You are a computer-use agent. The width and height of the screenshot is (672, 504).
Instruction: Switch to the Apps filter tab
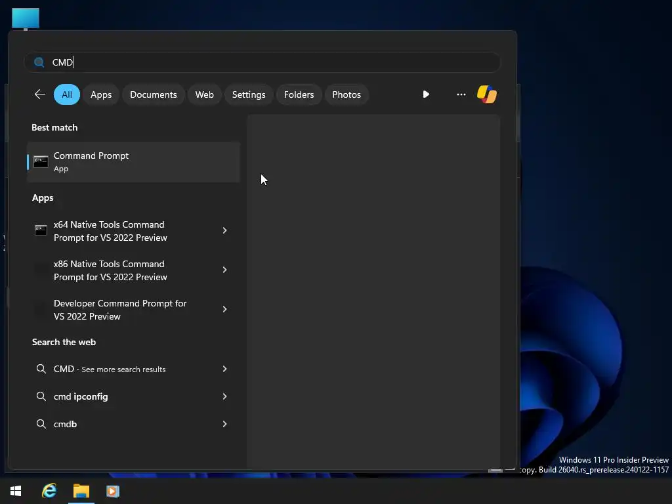pos(101,94)
